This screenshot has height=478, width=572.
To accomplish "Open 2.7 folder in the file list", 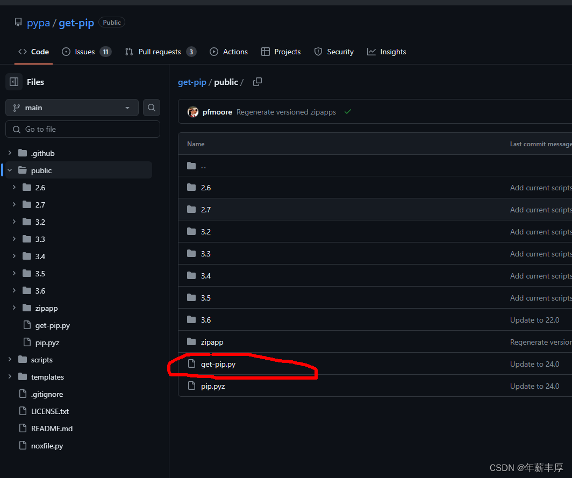I will [206, 210].
